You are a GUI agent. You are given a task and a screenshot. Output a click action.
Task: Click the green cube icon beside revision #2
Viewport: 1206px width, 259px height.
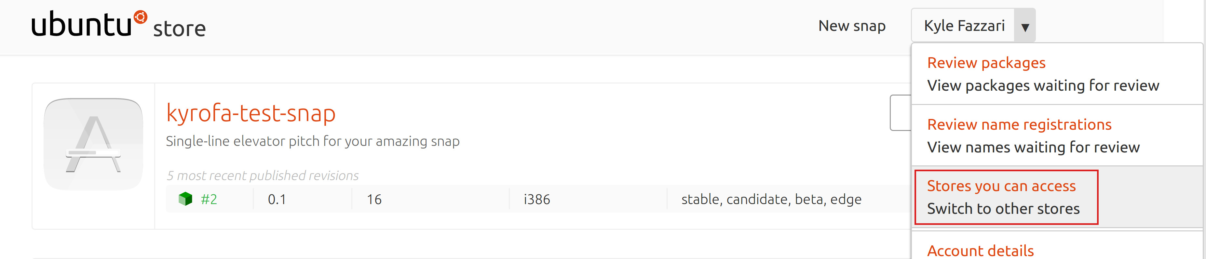185,199
